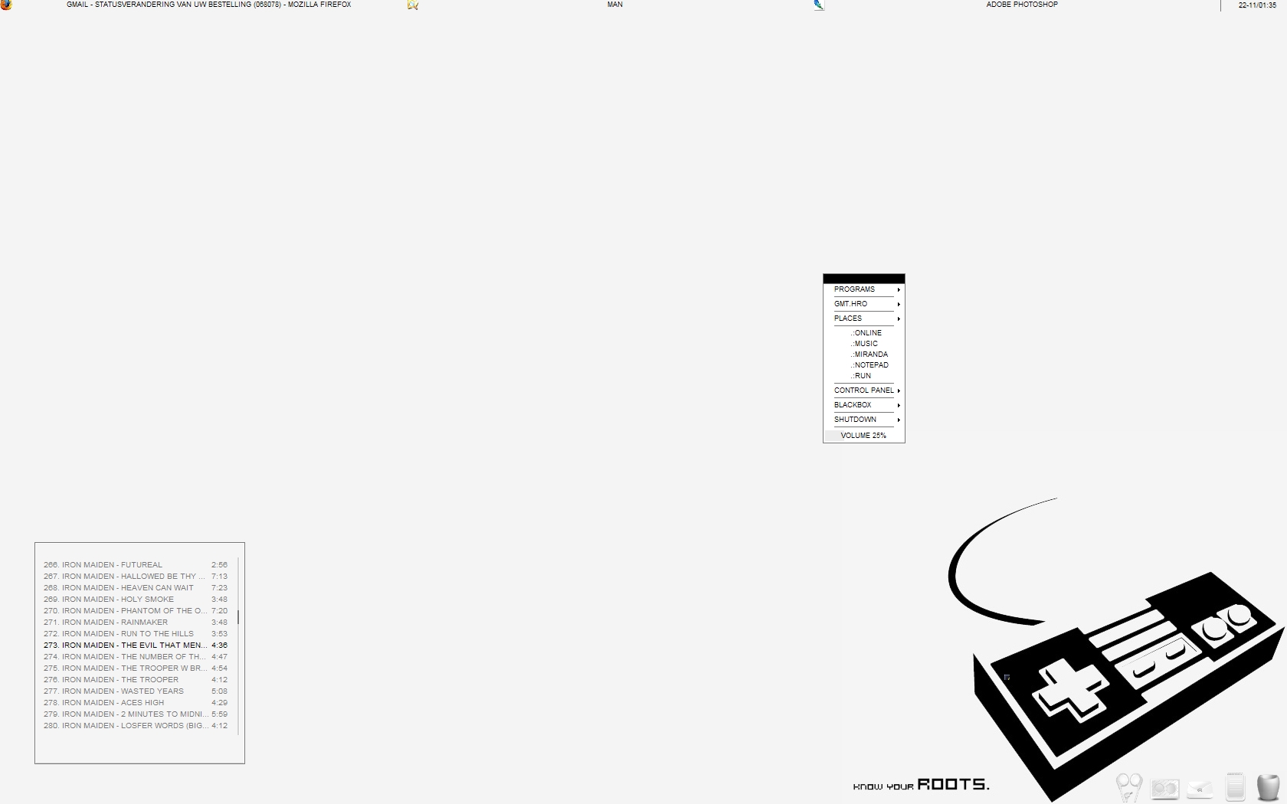Screen dimensions: 1287x804
Task: Select the BLACKBOX menu entry
Action: pyautogui.click(x=864, y=405)
